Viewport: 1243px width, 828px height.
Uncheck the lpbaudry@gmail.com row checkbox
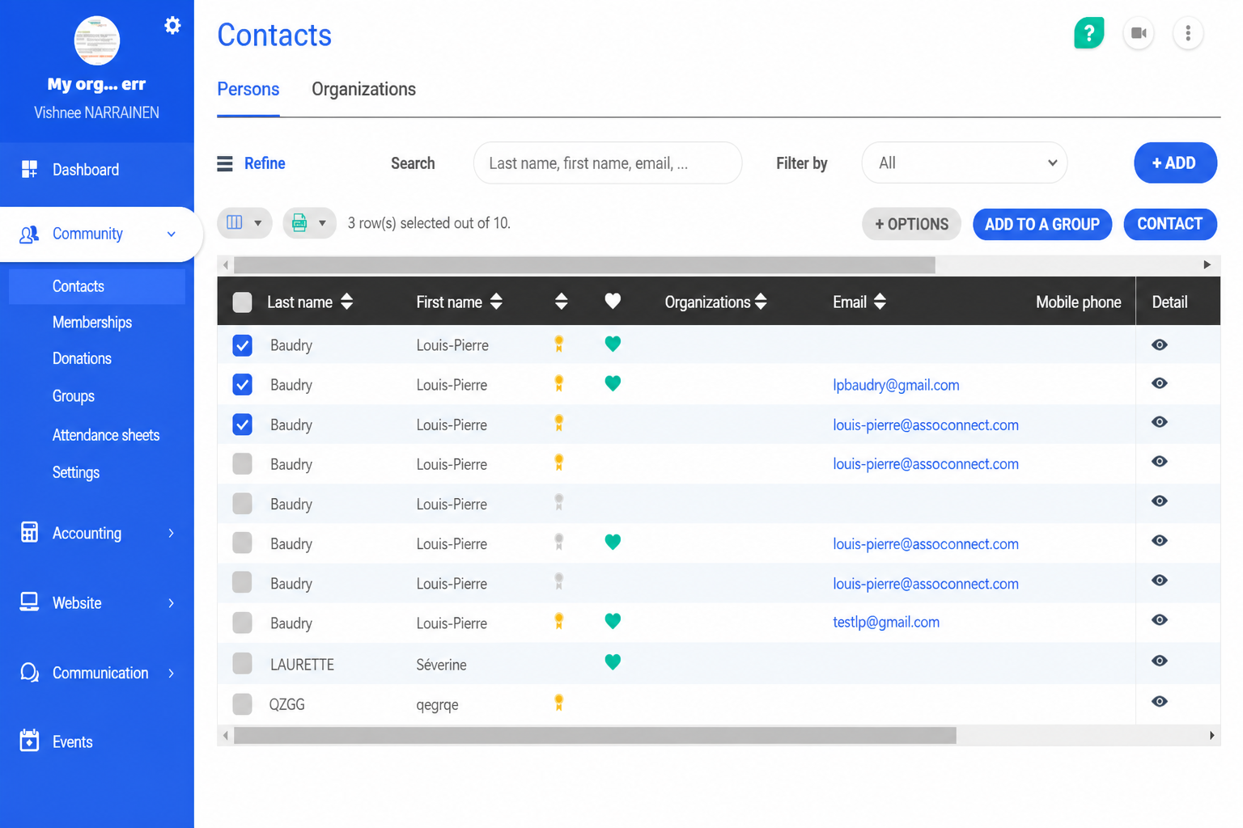[x=242, y=385]
